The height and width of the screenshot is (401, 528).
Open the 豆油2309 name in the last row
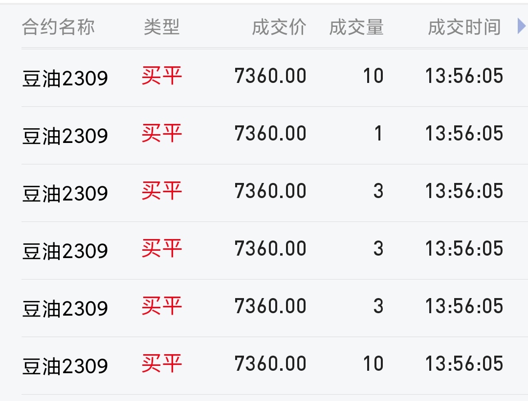pyautogui.click(x=65, y=366)
